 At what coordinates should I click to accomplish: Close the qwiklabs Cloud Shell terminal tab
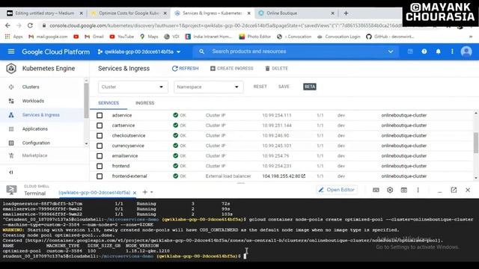(x=135, y=193)
